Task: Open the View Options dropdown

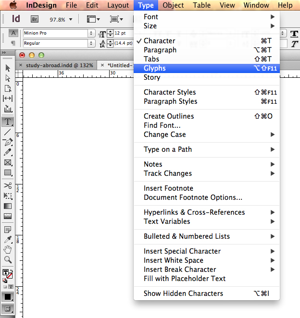Action: tap(93, 19)
